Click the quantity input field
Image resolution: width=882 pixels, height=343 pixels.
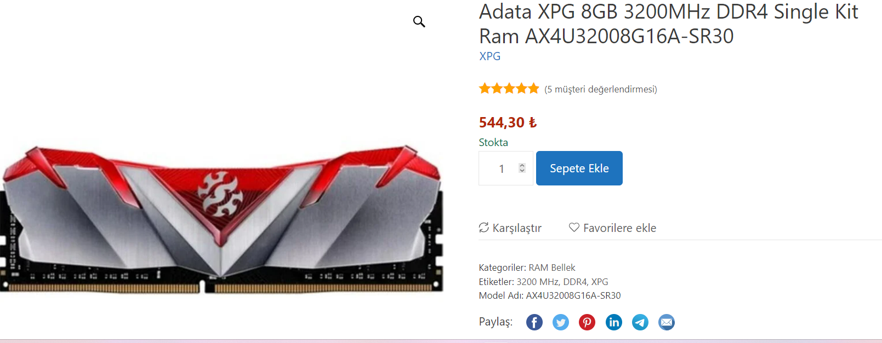[x=506, y=168]
